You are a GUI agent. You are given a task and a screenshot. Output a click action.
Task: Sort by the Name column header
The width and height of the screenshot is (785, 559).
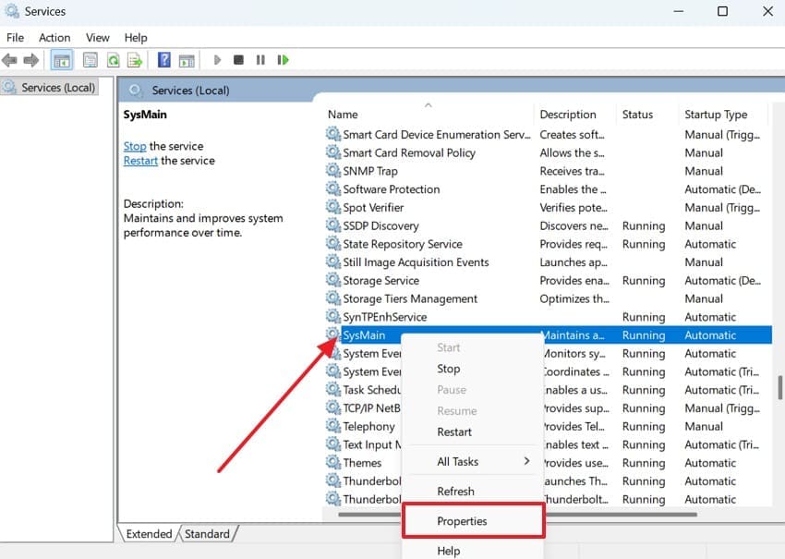[x=429, y=115]
